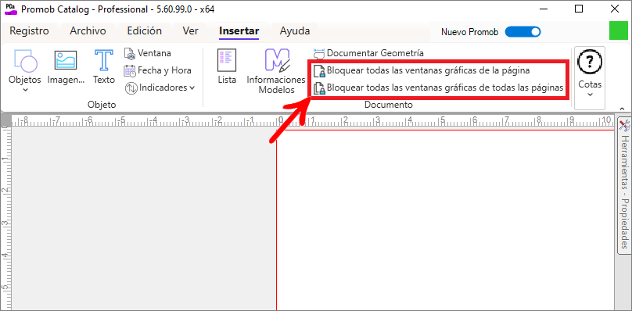Switch to the Archivo tab
632x311 pixels.
(88, 31)
